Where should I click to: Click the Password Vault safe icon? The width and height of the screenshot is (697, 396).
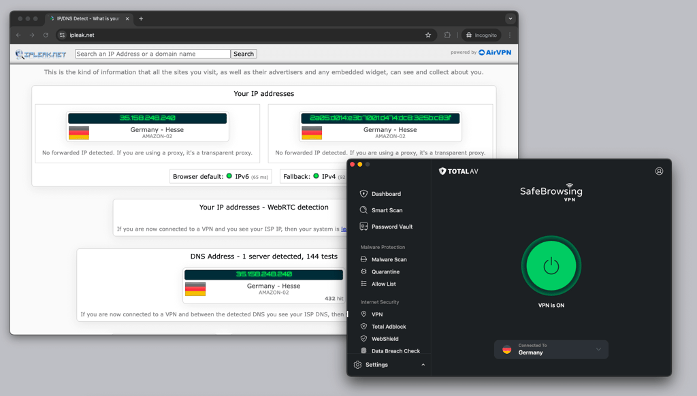(x=363, y=227)
